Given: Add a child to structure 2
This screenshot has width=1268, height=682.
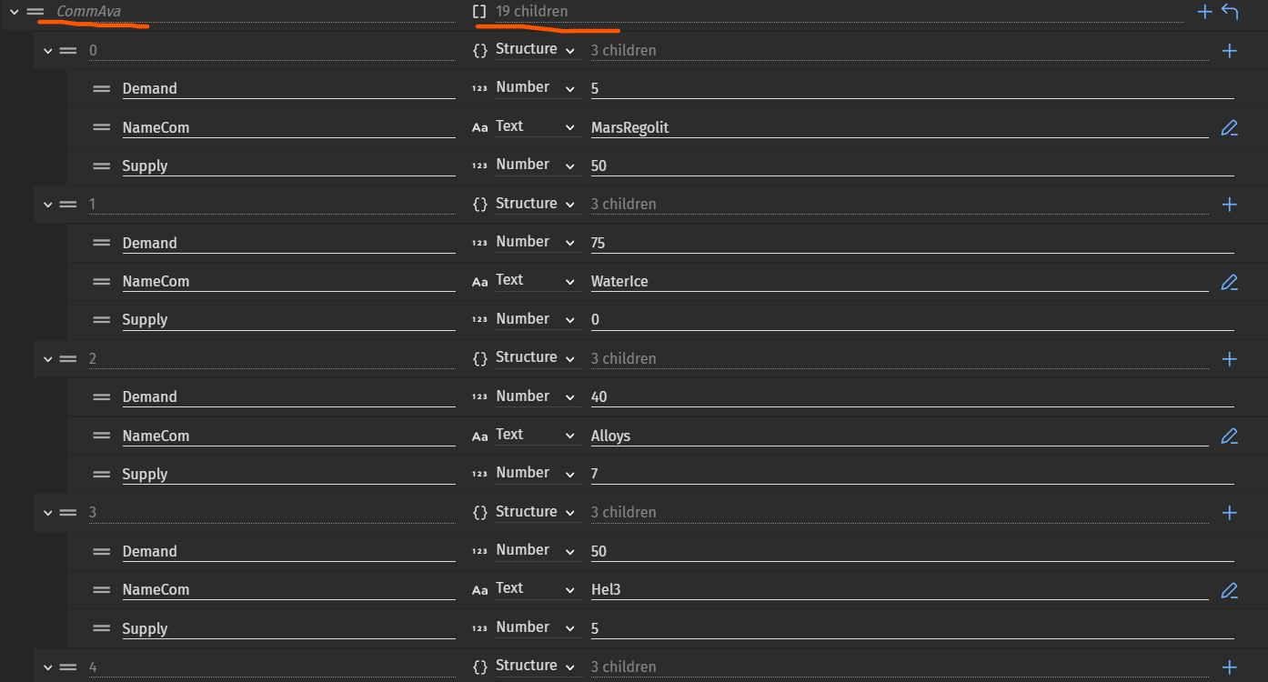Looking at the screenshot, I should pos(1229,359).
